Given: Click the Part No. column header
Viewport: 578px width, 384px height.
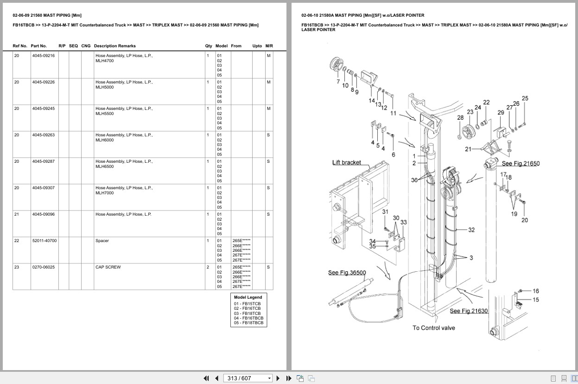Looking at the screenshot, I should [38, 46].
